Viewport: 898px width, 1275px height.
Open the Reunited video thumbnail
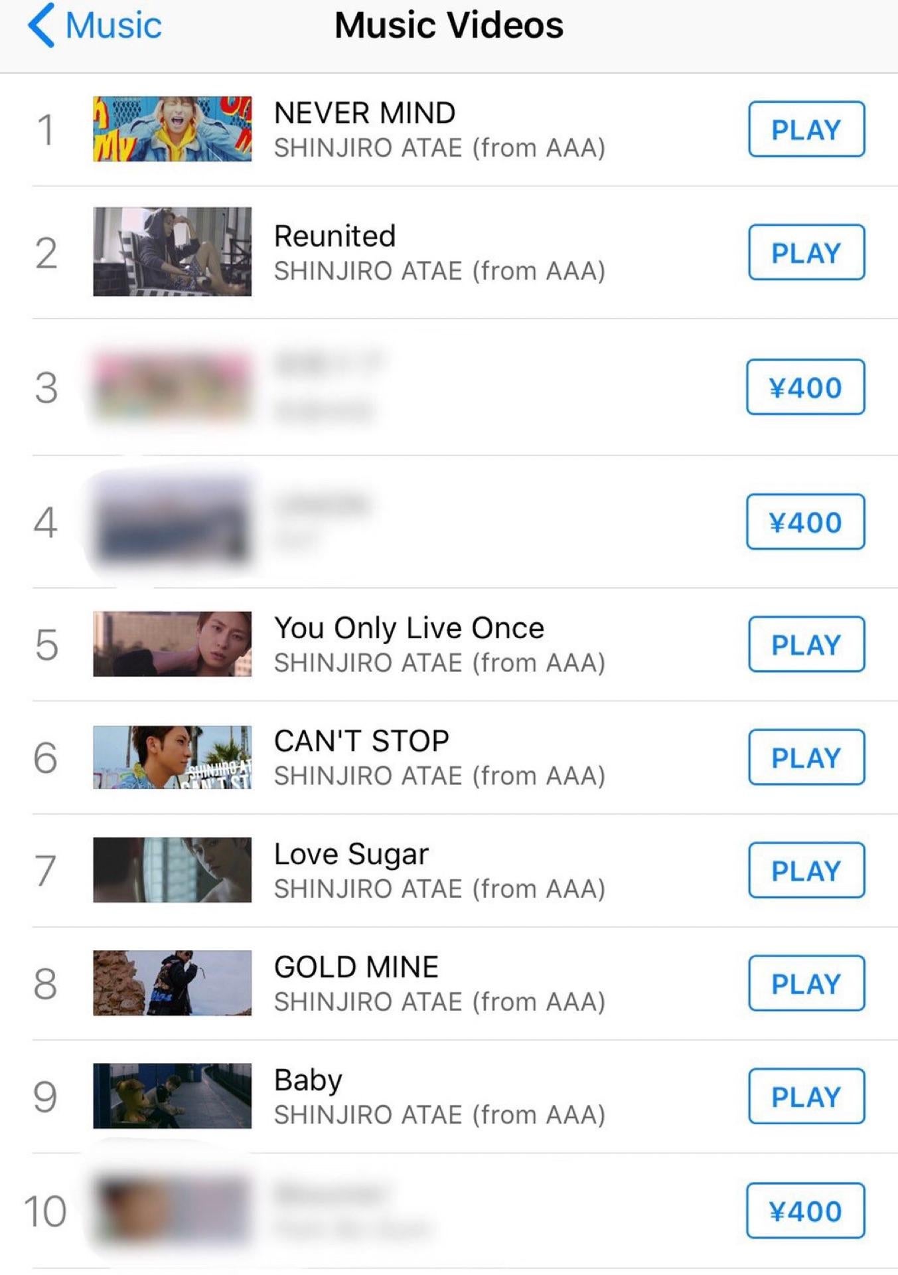(172, 252)
